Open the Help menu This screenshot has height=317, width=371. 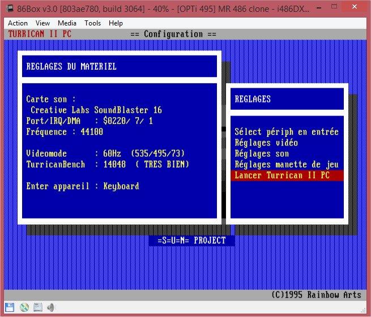116,23
